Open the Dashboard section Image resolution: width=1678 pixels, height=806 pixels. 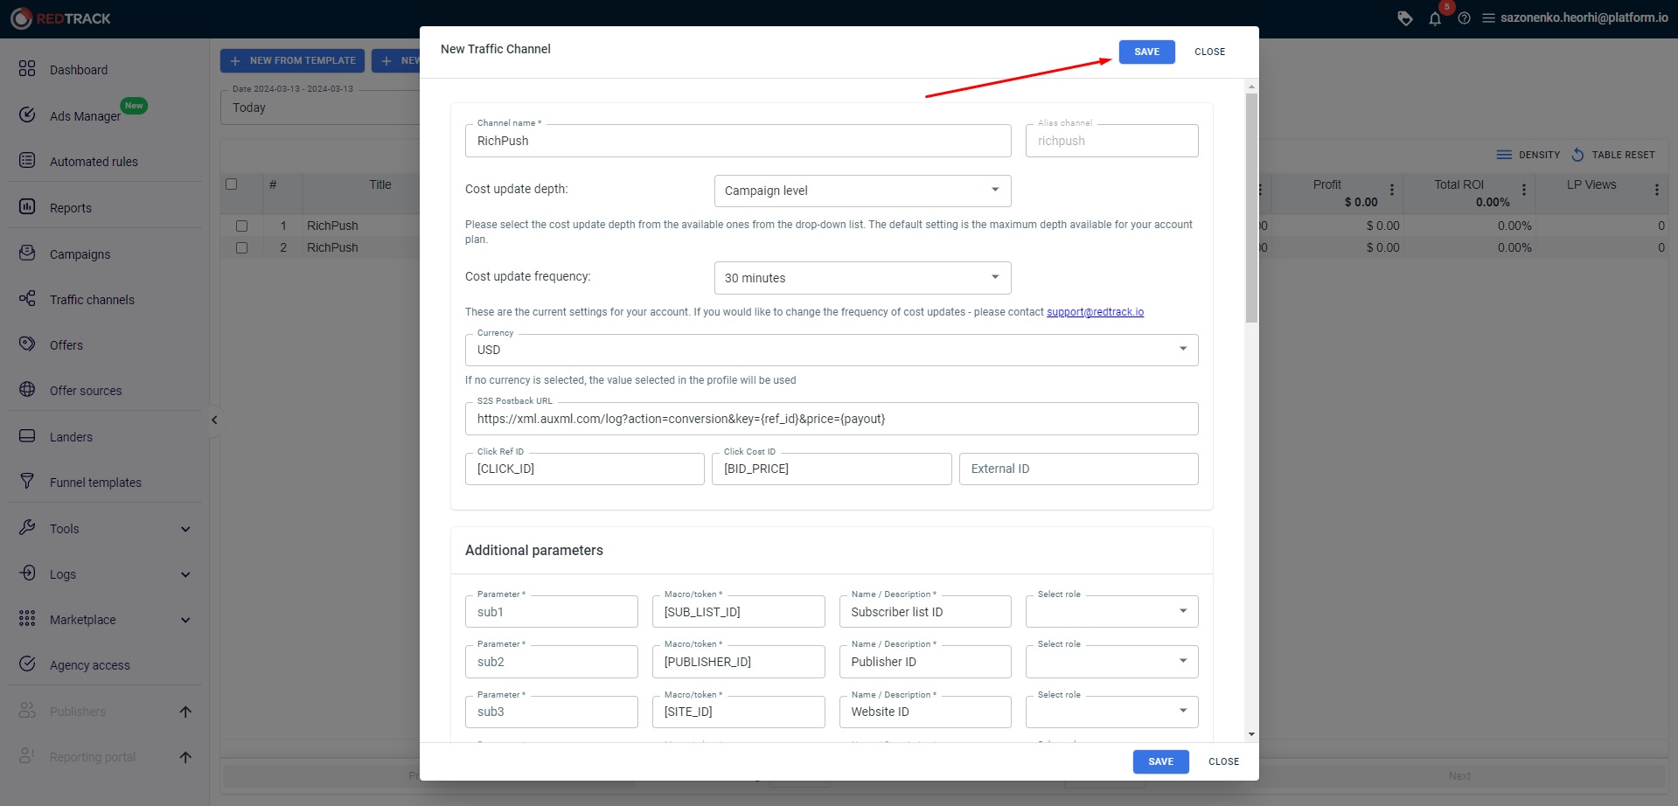point(79,69)
